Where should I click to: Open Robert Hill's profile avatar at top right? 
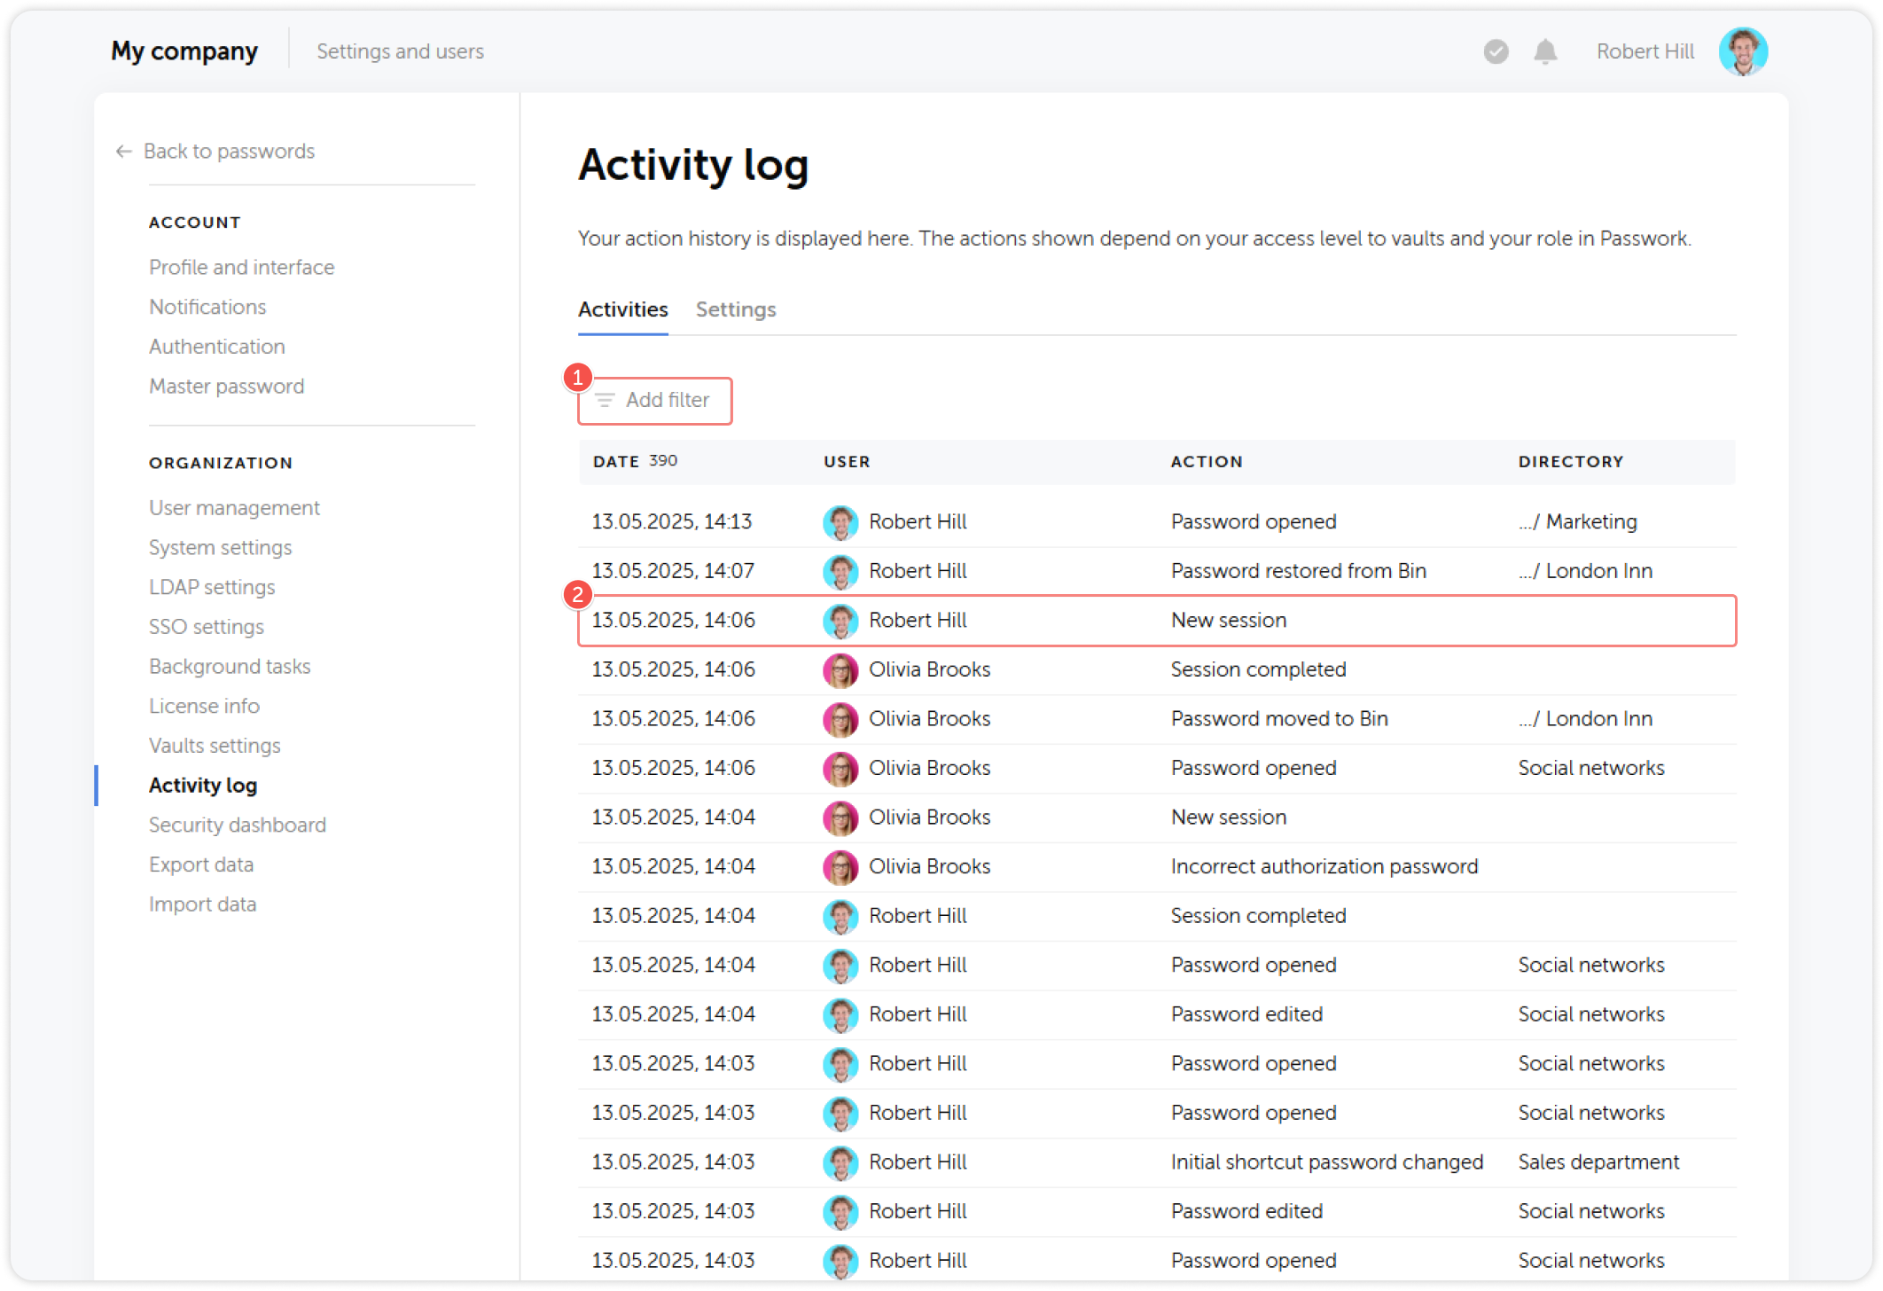1743,51
